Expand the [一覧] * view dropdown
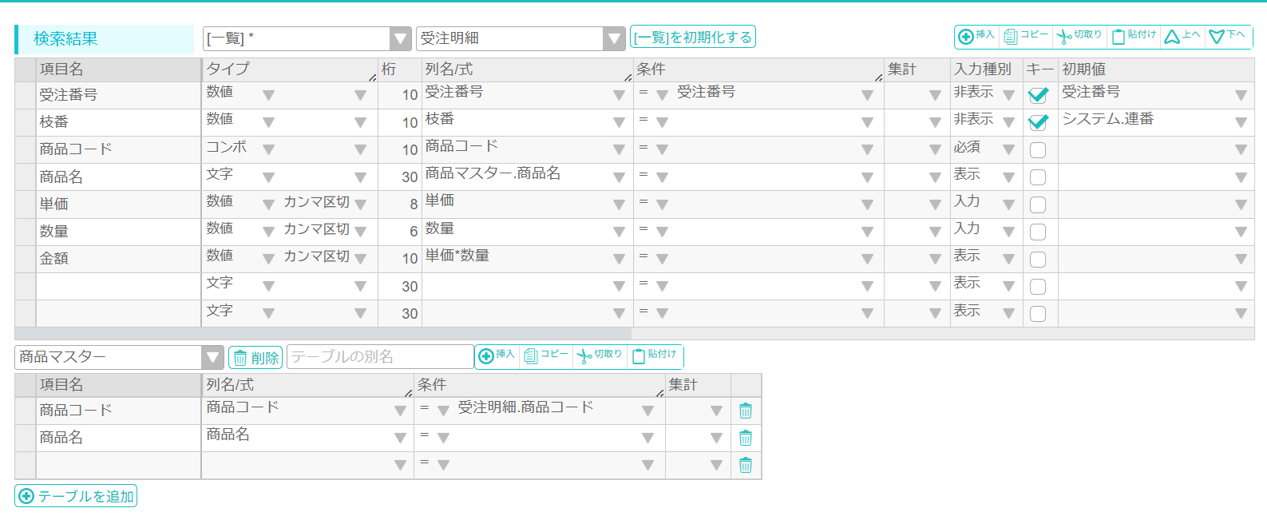 400,38
